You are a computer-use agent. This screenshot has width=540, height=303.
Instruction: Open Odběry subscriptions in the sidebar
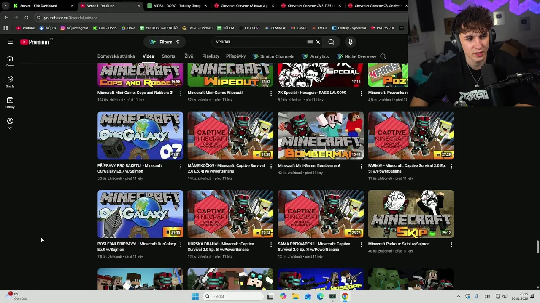click(10, 103)
